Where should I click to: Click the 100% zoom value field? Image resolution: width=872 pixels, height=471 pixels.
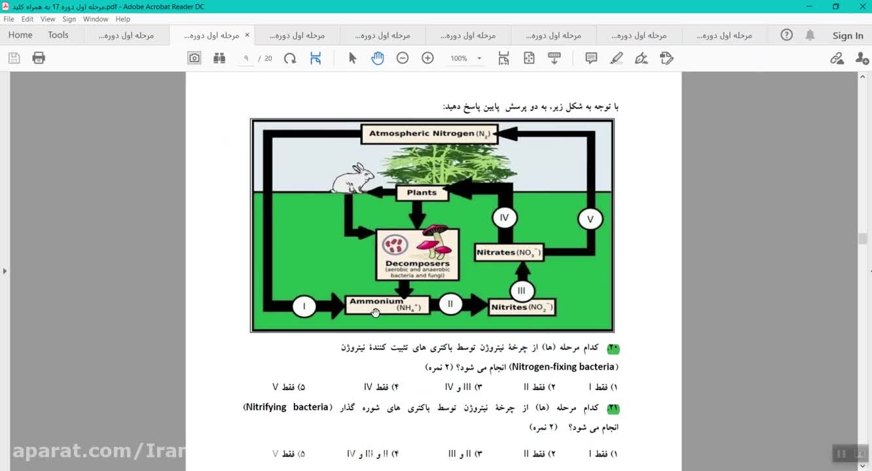point(459,58)
